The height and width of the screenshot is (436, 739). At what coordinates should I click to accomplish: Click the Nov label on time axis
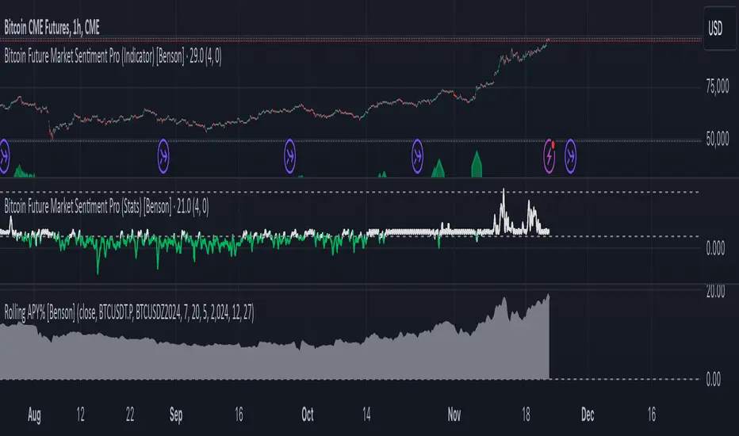click(454, 415)
